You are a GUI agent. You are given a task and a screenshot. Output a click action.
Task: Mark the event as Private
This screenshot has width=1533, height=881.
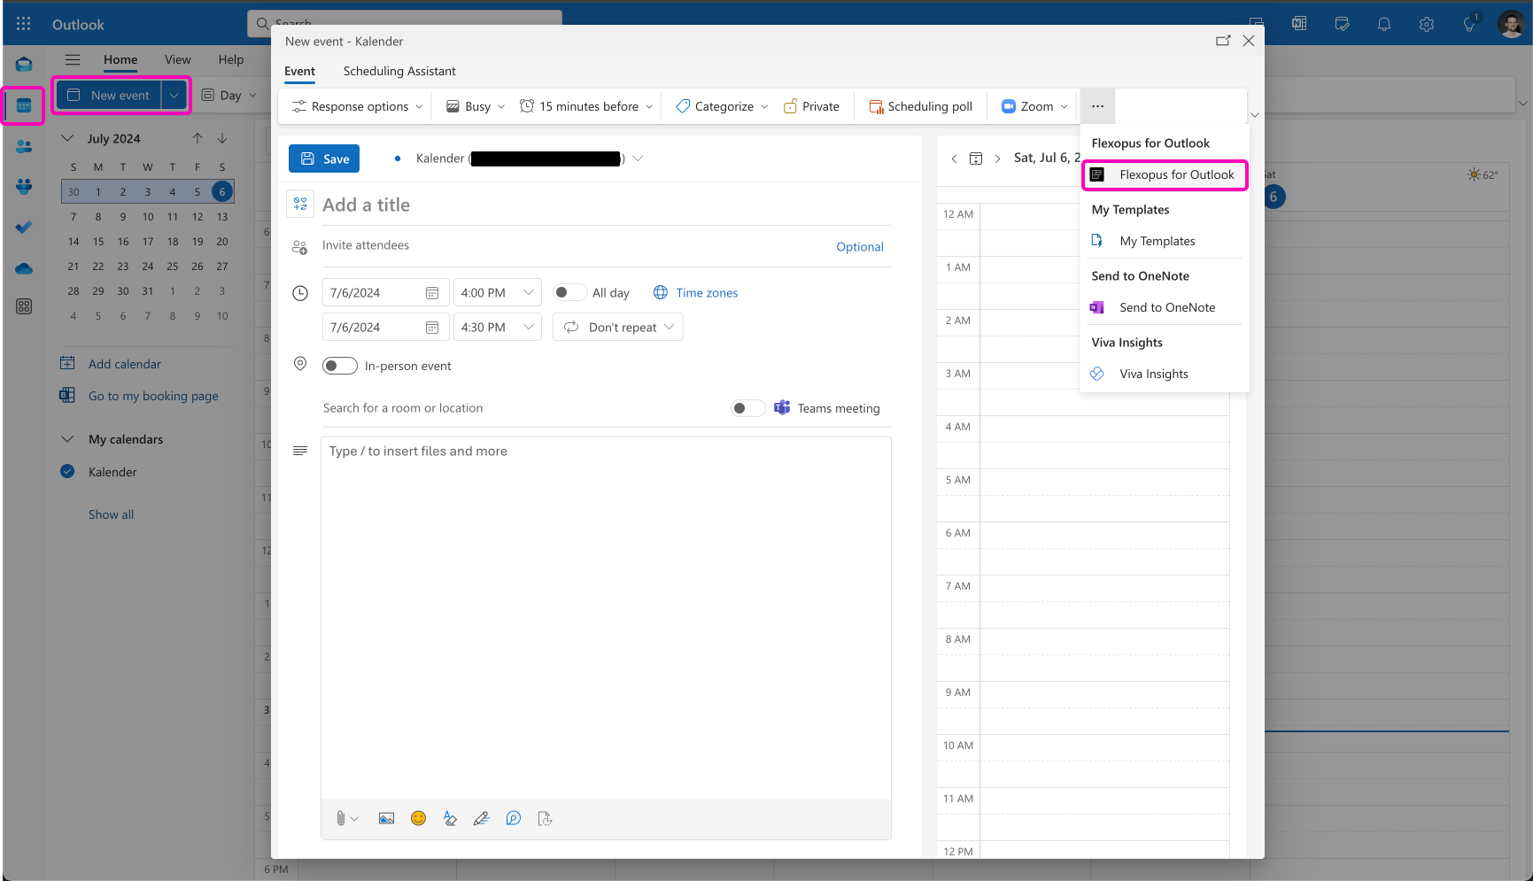[811, 106]
